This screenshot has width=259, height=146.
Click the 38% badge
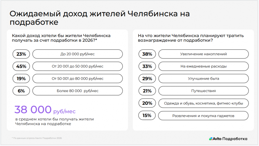coord(147,54)
